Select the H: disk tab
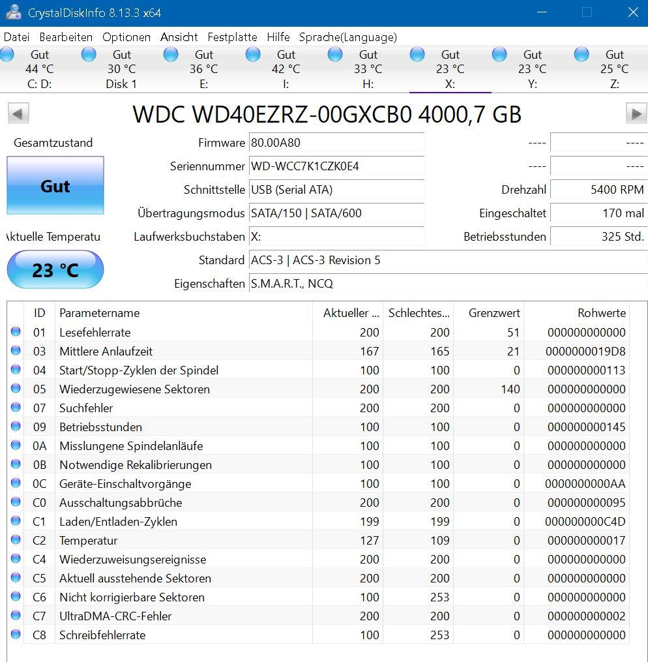 tap(368, 69)
